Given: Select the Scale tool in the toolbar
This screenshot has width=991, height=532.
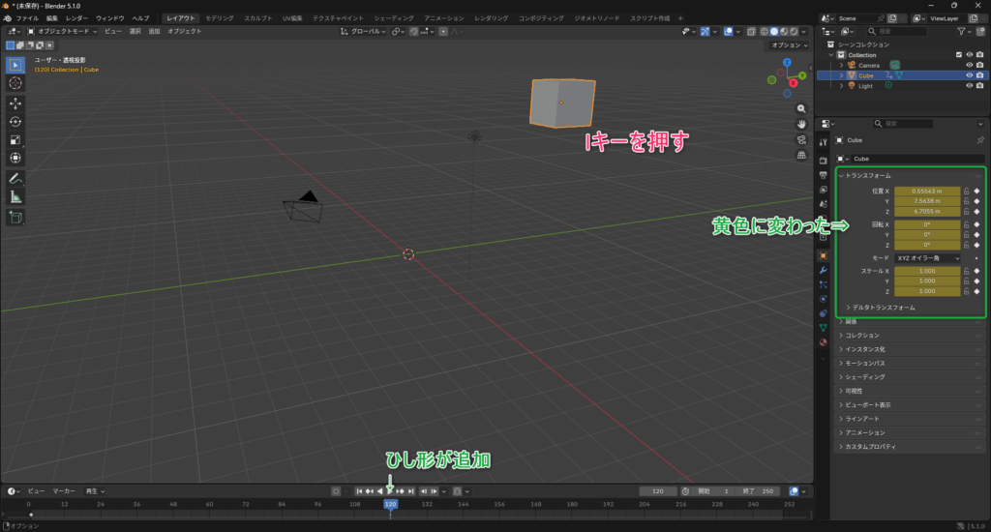Looking at the screenshot, I should point(15,139).
